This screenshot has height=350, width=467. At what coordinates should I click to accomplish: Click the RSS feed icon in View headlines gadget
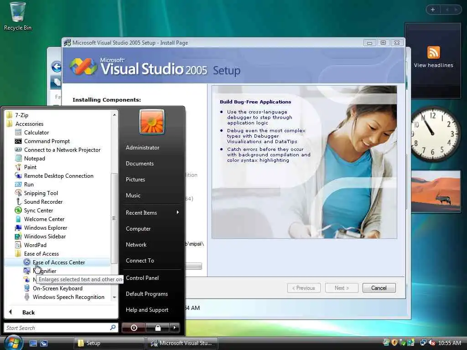(433, 52)
